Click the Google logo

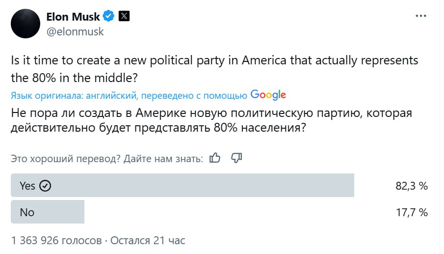268,95
